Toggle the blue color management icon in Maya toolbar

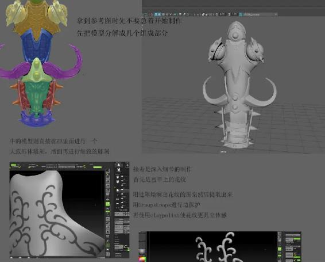tap(241, 14)
